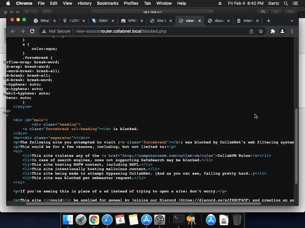Open the Chrome application menu
Screen dimensions: 305x228
(24, 3)
